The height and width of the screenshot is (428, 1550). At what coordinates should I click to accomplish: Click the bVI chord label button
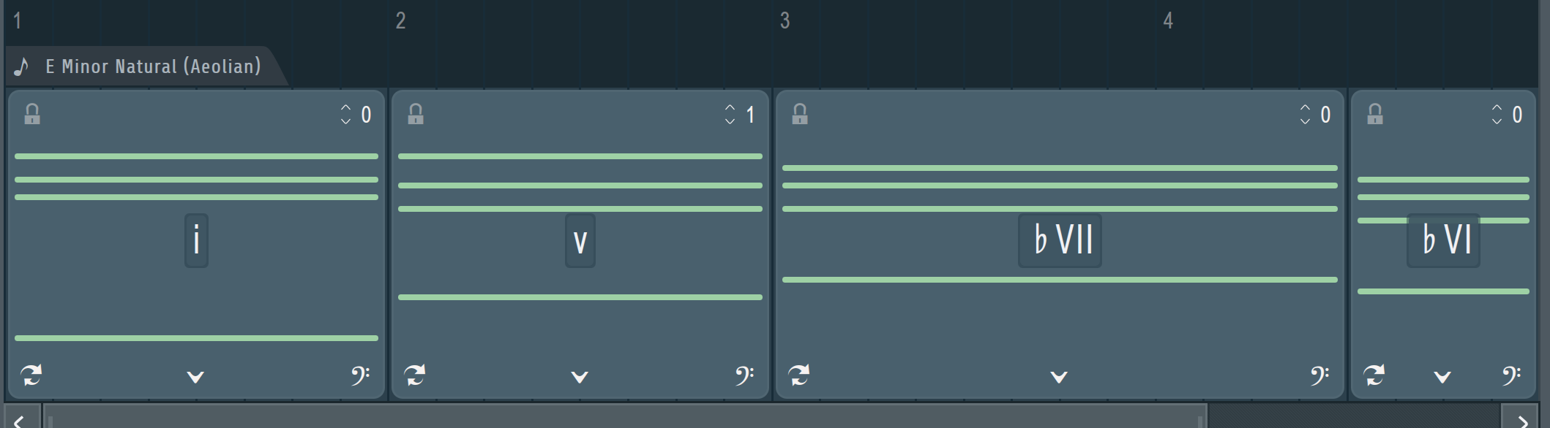1443,240
